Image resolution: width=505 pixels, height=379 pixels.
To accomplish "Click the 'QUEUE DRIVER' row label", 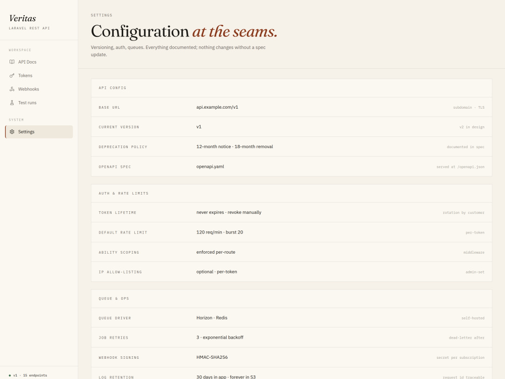I will pyautogui.click(x=115, y=318).
